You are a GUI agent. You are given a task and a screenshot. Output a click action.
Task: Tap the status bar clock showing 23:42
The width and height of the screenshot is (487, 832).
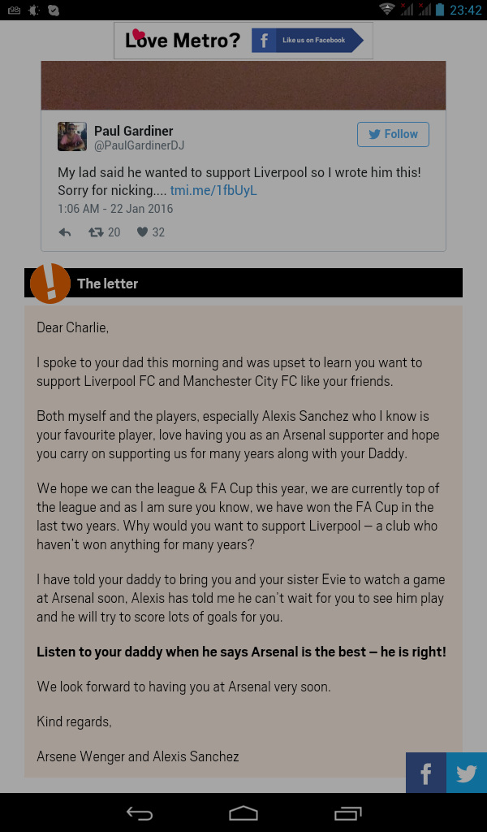coord(466,10)
